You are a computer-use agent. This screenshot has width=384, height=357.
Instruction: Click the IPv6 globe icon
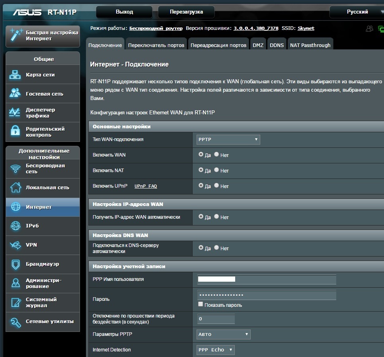pyautogui.click(x=16, y=226)
